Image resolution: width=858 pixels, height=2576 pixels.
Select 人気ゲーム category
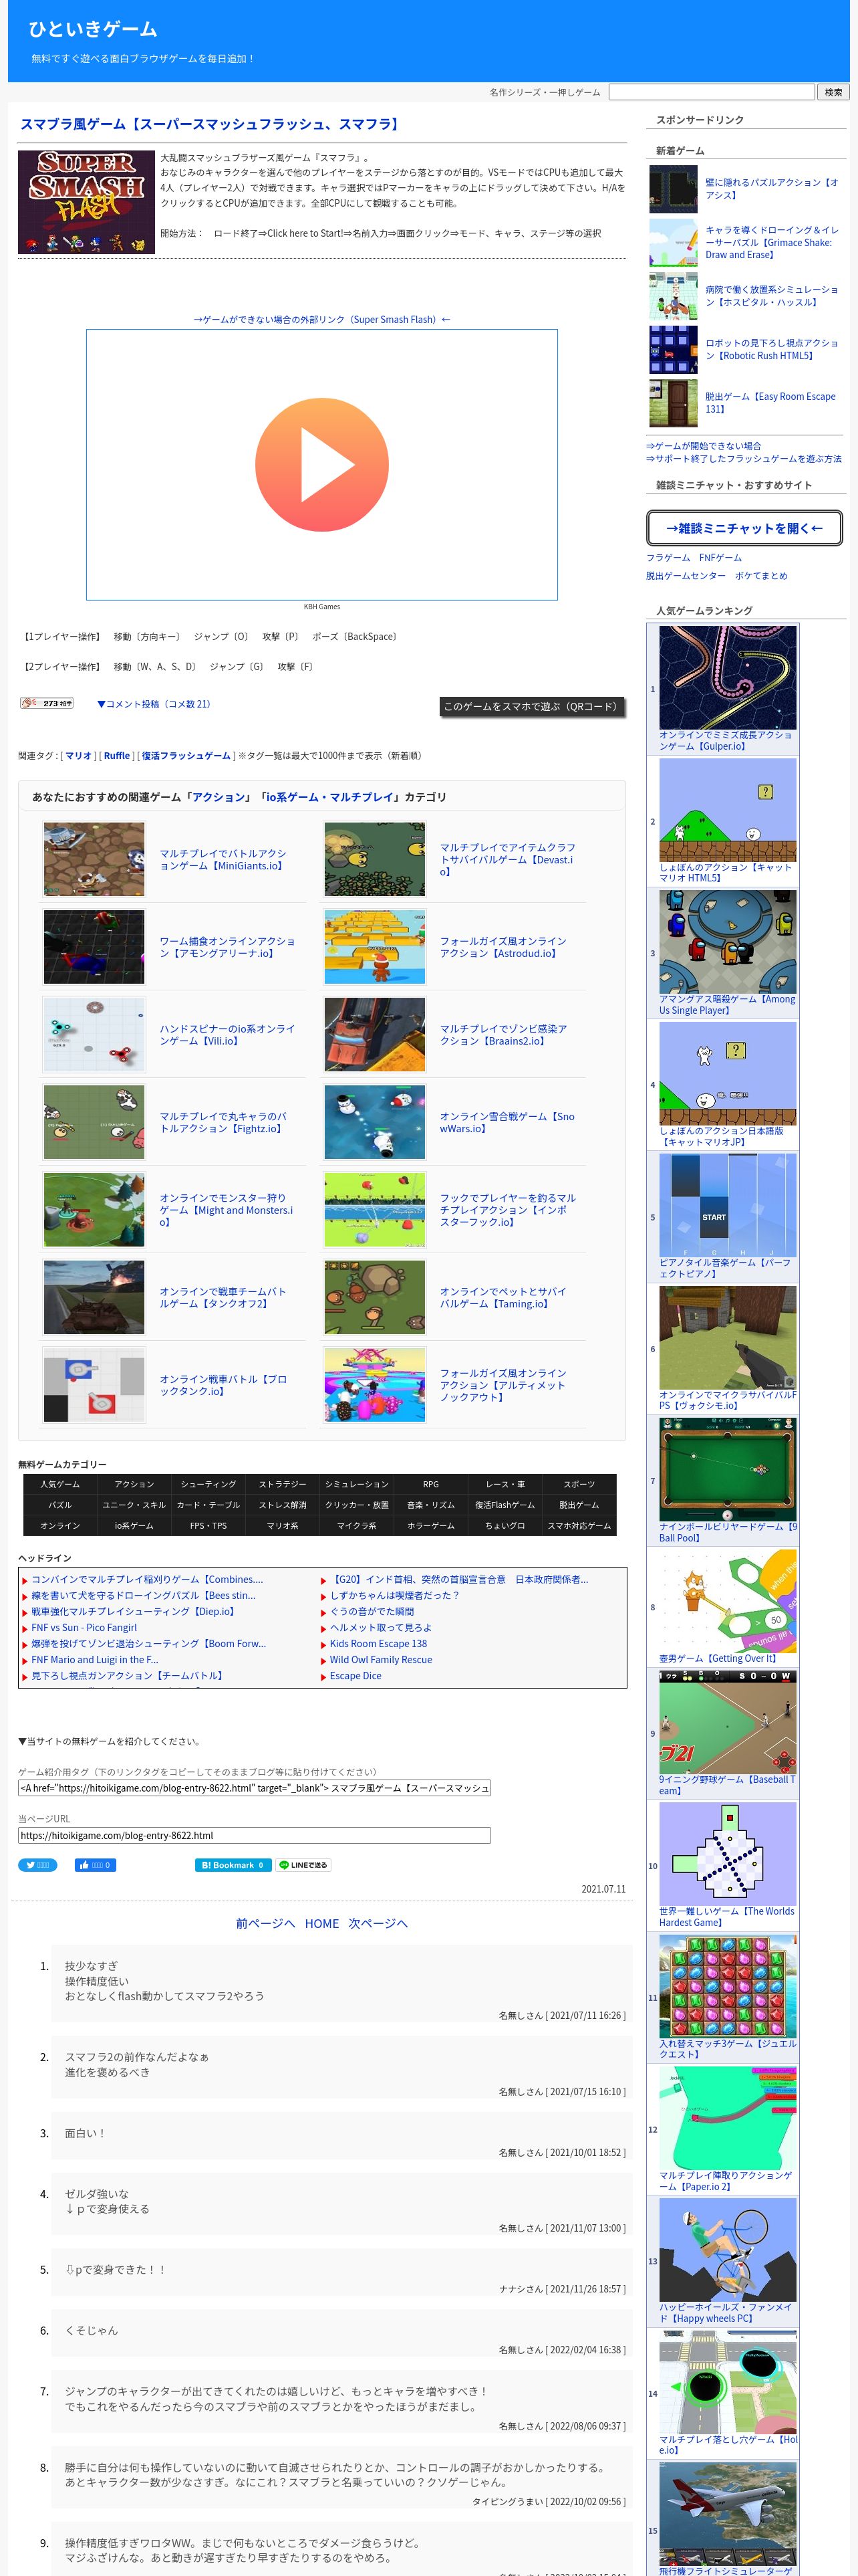60,1484
